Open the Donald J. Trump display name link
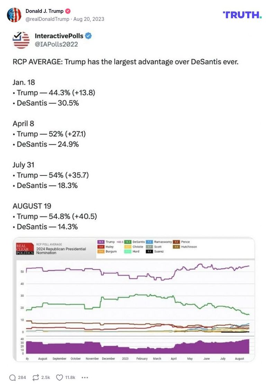The height and width of the screenshot is (388, 269). tap(44, 11)
